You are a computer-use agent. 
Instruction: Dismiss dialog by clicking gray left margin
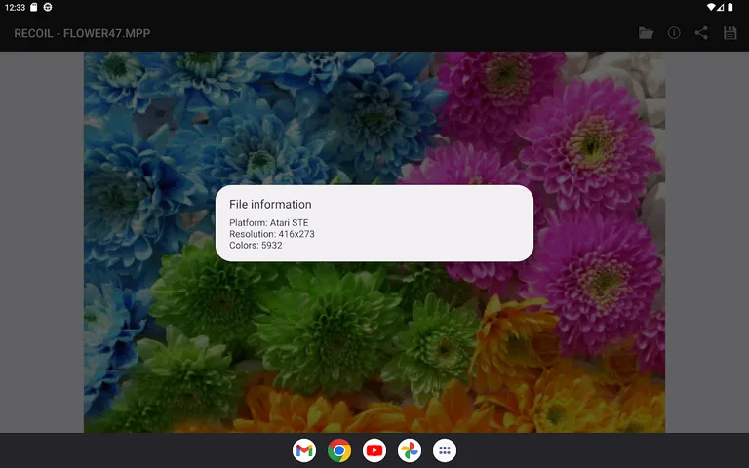tap(41, 244)
